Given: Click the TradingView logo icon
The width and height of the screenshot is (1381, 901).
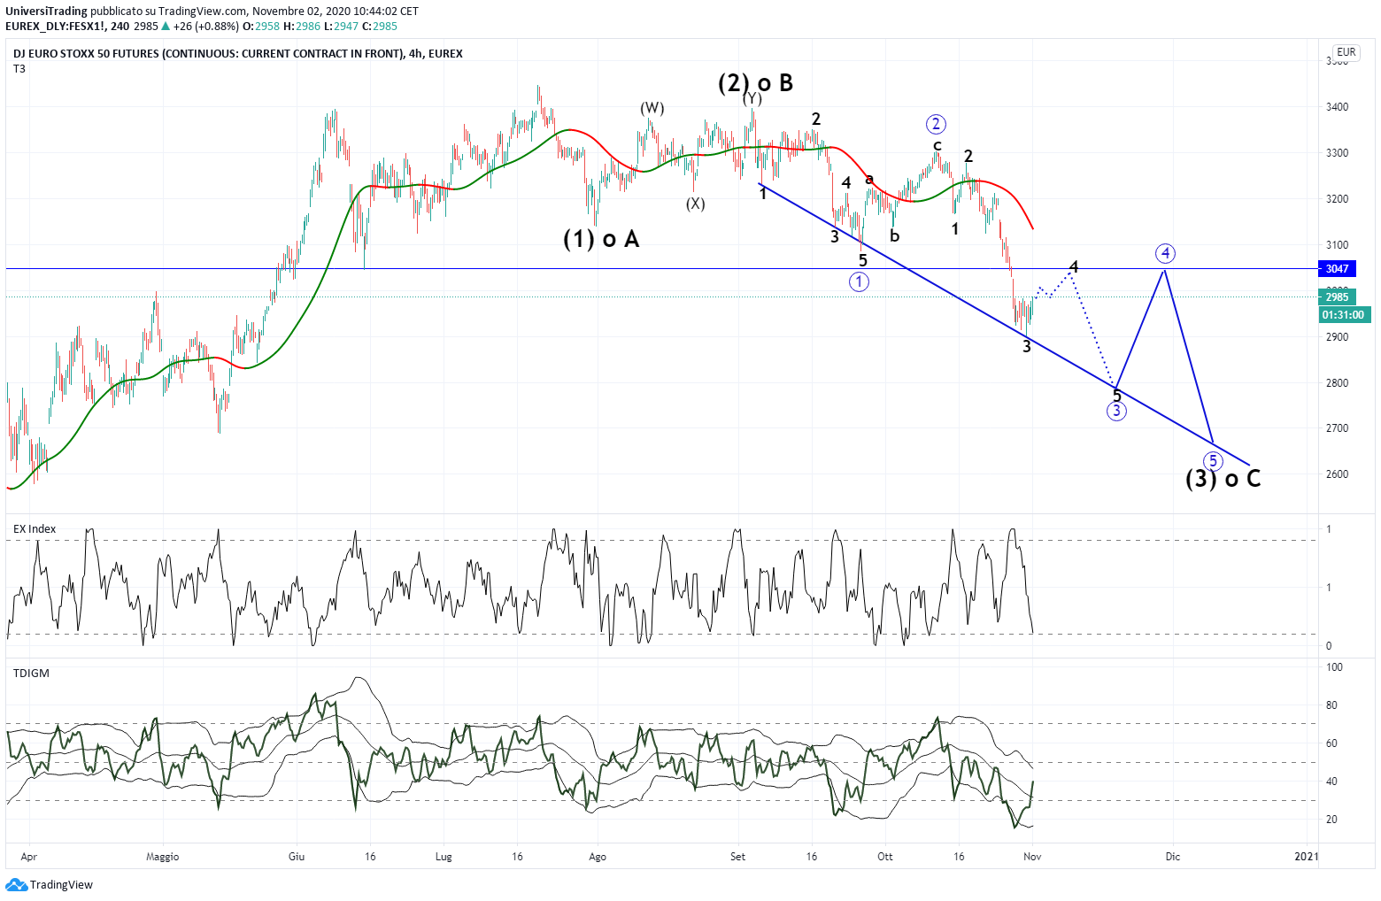Looking at the screenshot, I should 16,884.
